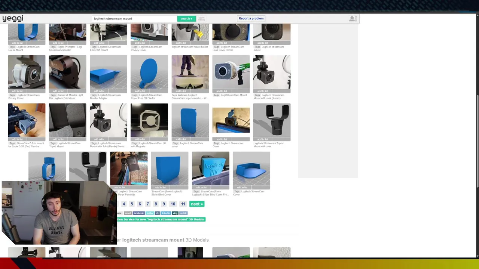Go to results page 8
Image resolution: width=479 pixels, height=269 pixels.
coord(156,204)
